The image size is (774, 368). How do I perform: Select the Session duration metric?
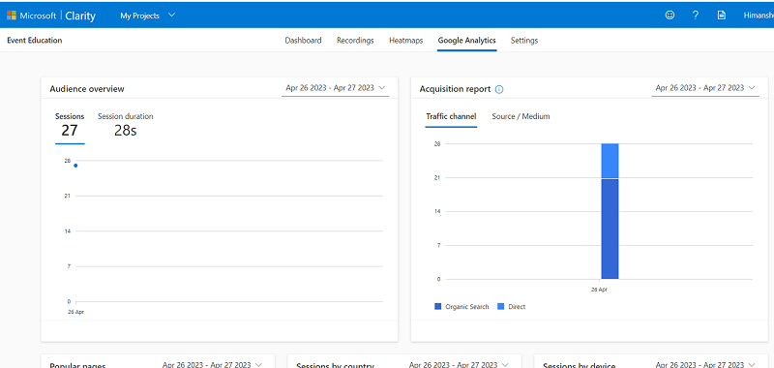pyautogui.click(x=126, y=126)
